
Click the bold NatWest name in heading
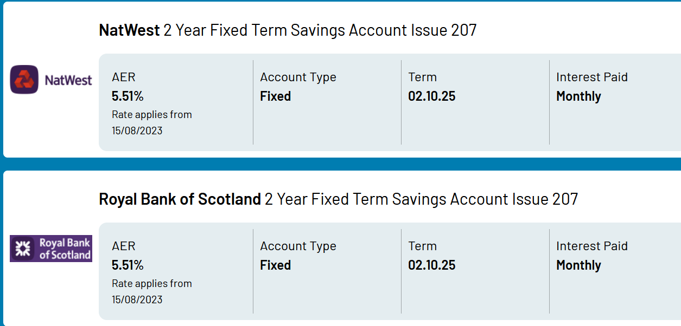click(129, 30)
